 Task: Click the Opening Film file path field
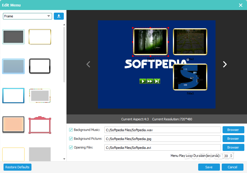coord(162,147)
